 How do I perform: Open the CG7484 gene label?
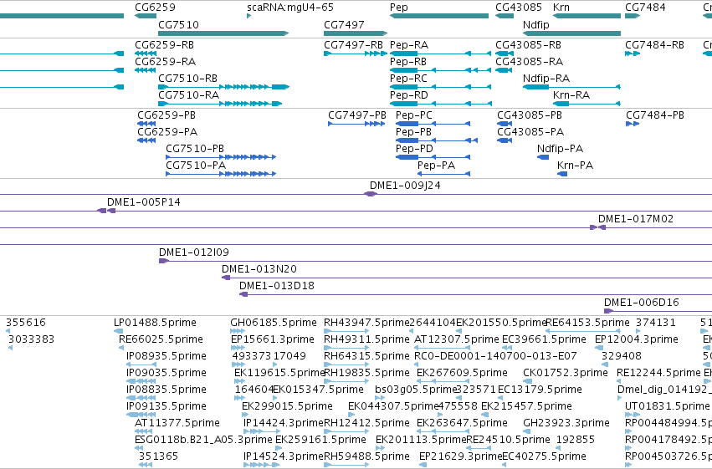point(645,8)
